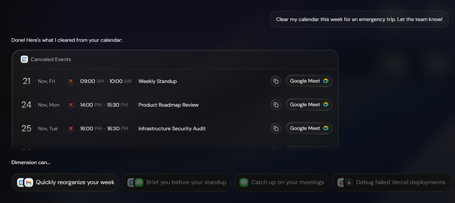Image resolution: width=455 pixels, height=203 pixels.
Task: Open Google Meet for Infrastructure Security Audit
Action: 309,128
